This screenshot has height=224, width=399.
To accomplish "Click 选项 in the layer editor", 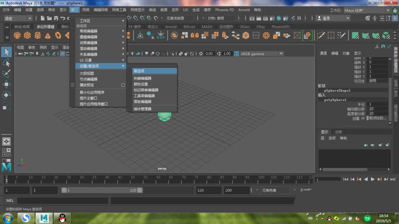I will pyautogui.click(x=332, y=138).
